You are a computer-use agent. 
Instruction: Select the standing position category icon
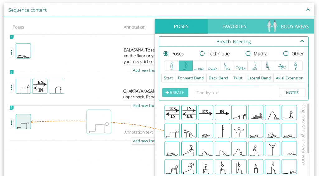[172, 66]
